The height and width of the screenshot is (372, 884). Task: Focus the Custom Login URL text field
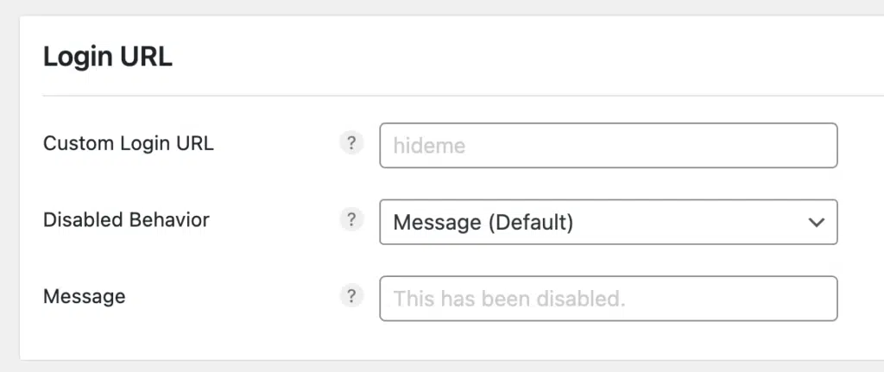point(608,146)
